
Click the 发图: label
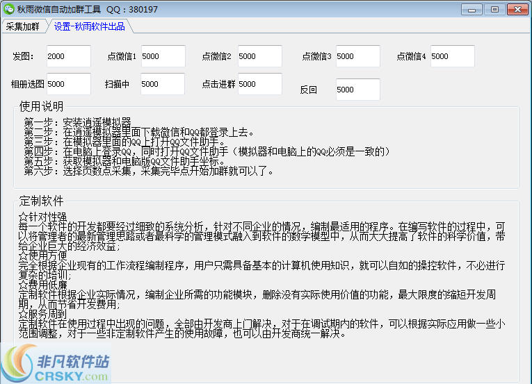(x=23, y=56)
